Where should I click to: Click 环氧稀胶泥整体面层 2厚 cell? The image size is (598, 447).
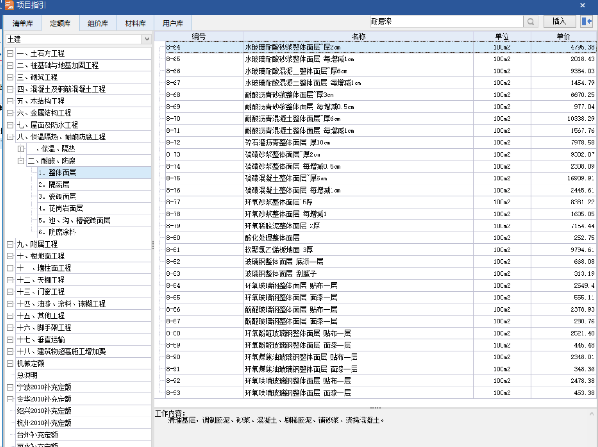pyautogui.click(x=358, y=226)
